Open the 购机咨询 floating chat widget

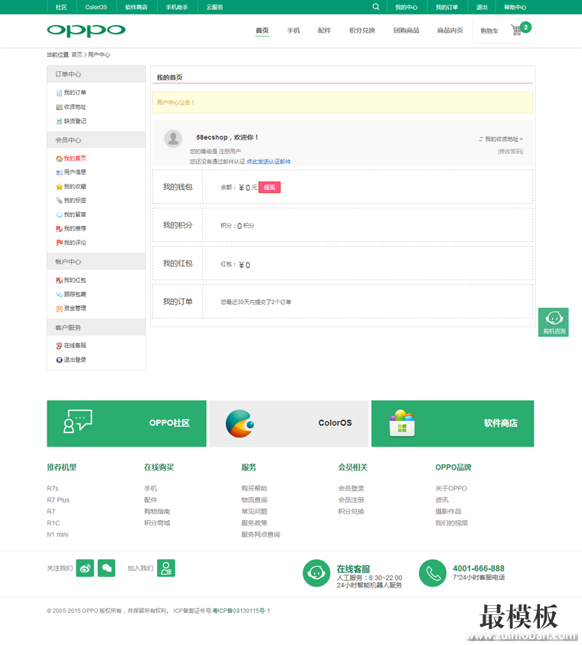554,322
